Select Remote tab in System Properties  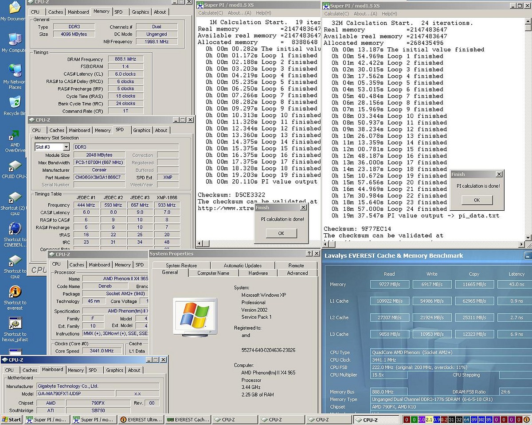point(296,266)
